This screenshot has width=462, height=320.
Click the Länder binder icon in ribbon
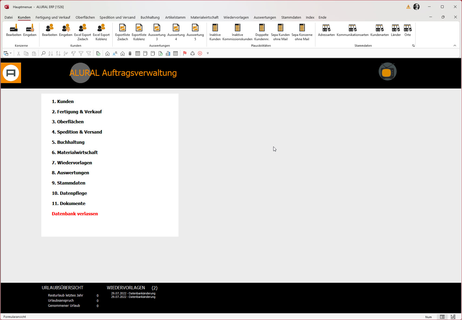[396, 28]
